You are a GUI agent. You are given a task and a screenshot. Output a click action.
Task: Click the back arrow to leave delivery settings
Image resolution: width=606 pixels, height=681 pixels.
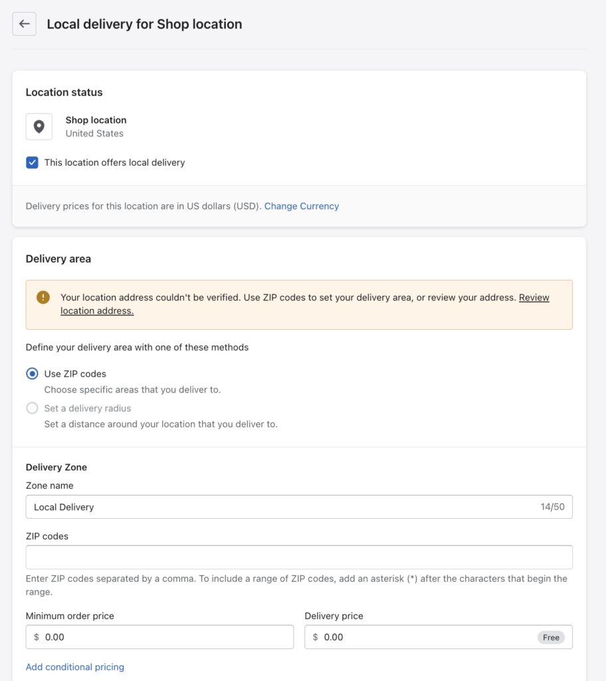pyautogui.click(x=24, y=24)
